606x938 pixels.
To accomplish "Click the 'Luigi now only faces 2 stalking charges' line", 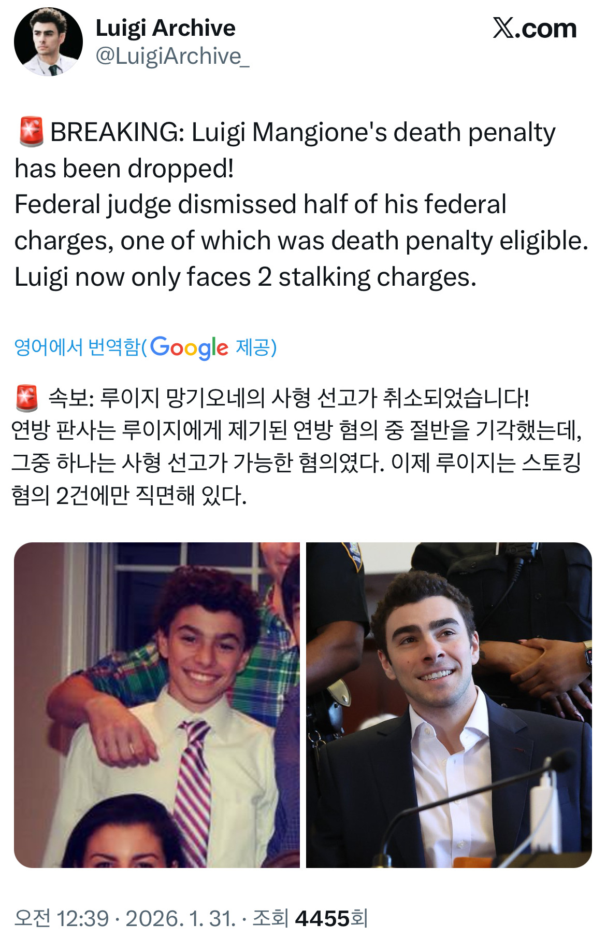I will (x=245, y=277).
